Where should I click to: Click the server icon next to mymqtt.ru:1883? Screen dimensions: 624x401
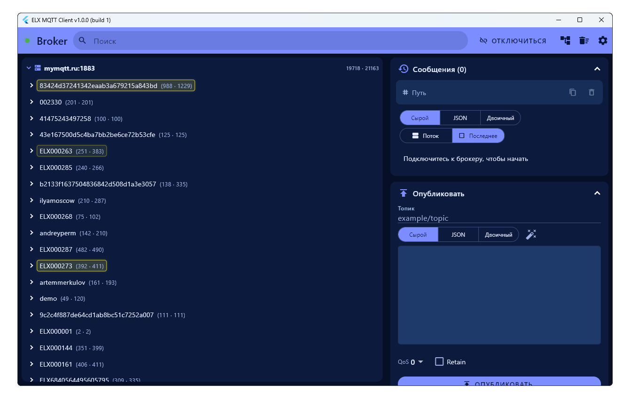(38, 68)
